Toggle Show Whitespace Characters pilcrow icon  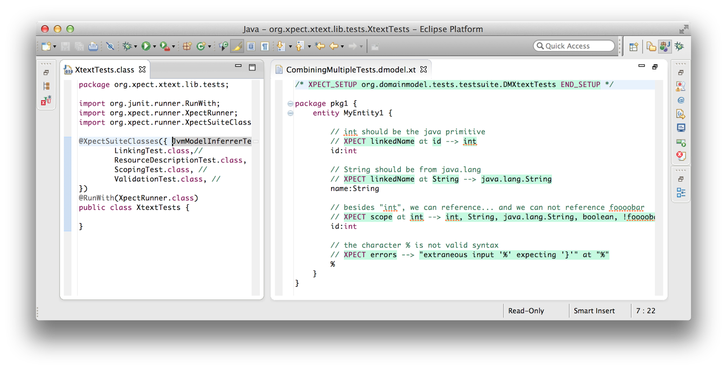pos(264,46)
